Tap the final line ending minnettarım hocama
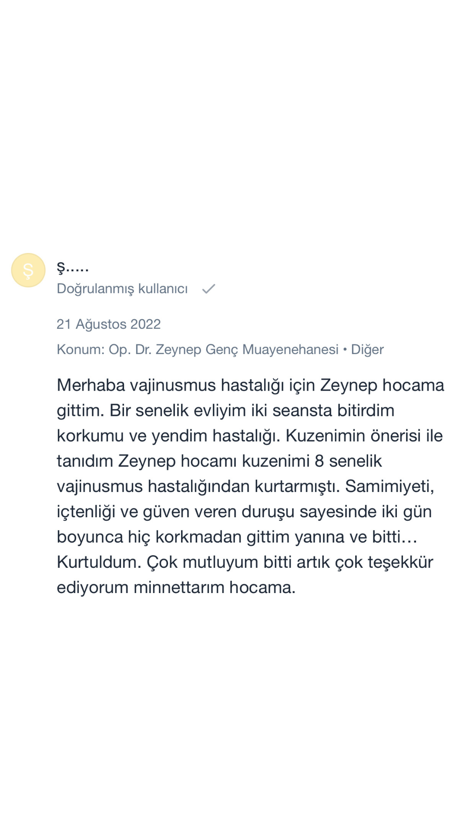 point(176,587)
